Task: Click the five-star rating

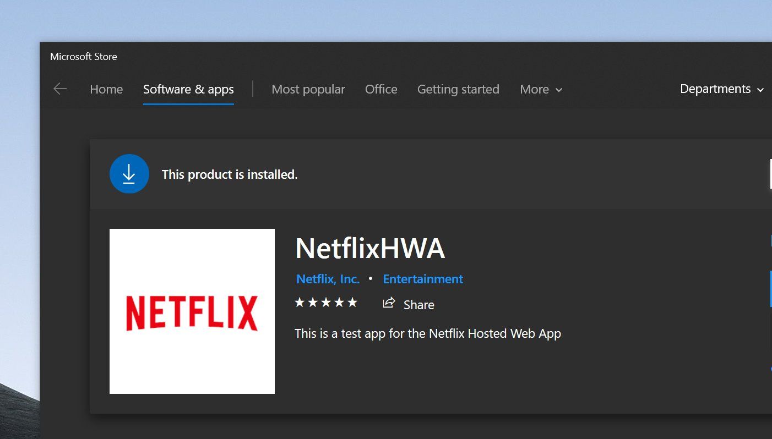Action: click(x=326, y=302)
